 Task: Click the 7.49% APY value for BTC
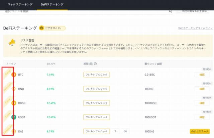(50, 75)
